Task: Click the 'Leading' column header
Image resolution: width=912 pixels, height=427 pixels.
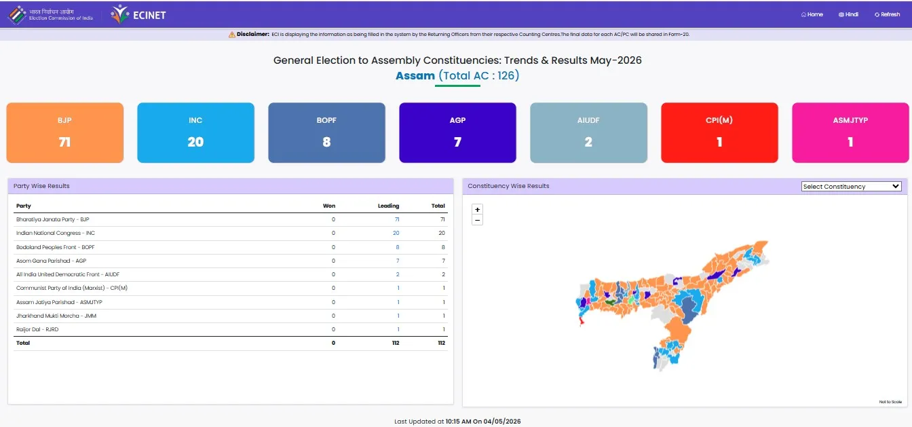Action: tap(388, 206)
